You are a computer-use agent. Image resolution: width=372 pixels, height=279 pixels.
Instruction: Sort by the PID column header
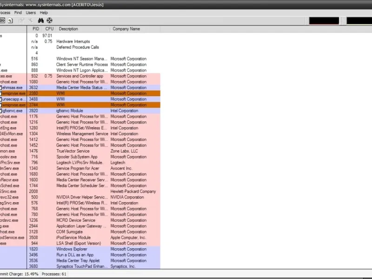(x=34, y=29)
